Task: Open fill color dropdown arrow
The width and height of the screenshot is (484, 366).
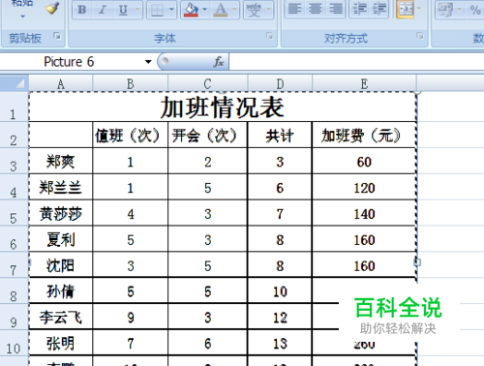Action: pos(205,10)
